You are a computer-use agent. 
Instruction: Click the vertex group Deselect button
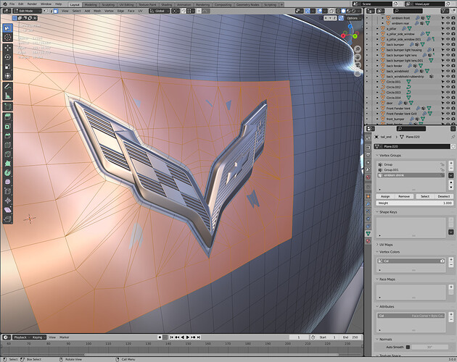444,196
